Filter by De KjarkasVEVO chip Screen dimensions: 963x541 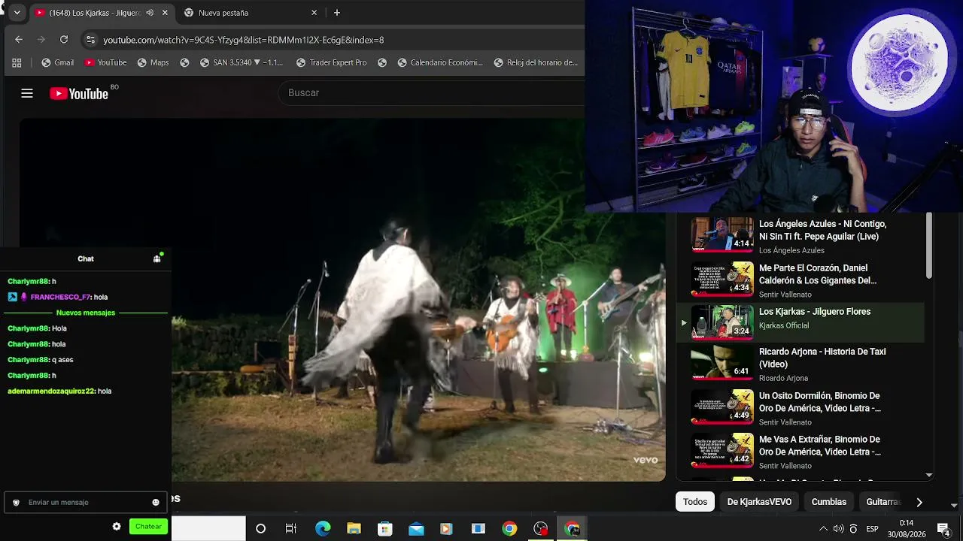pos(759,502)
